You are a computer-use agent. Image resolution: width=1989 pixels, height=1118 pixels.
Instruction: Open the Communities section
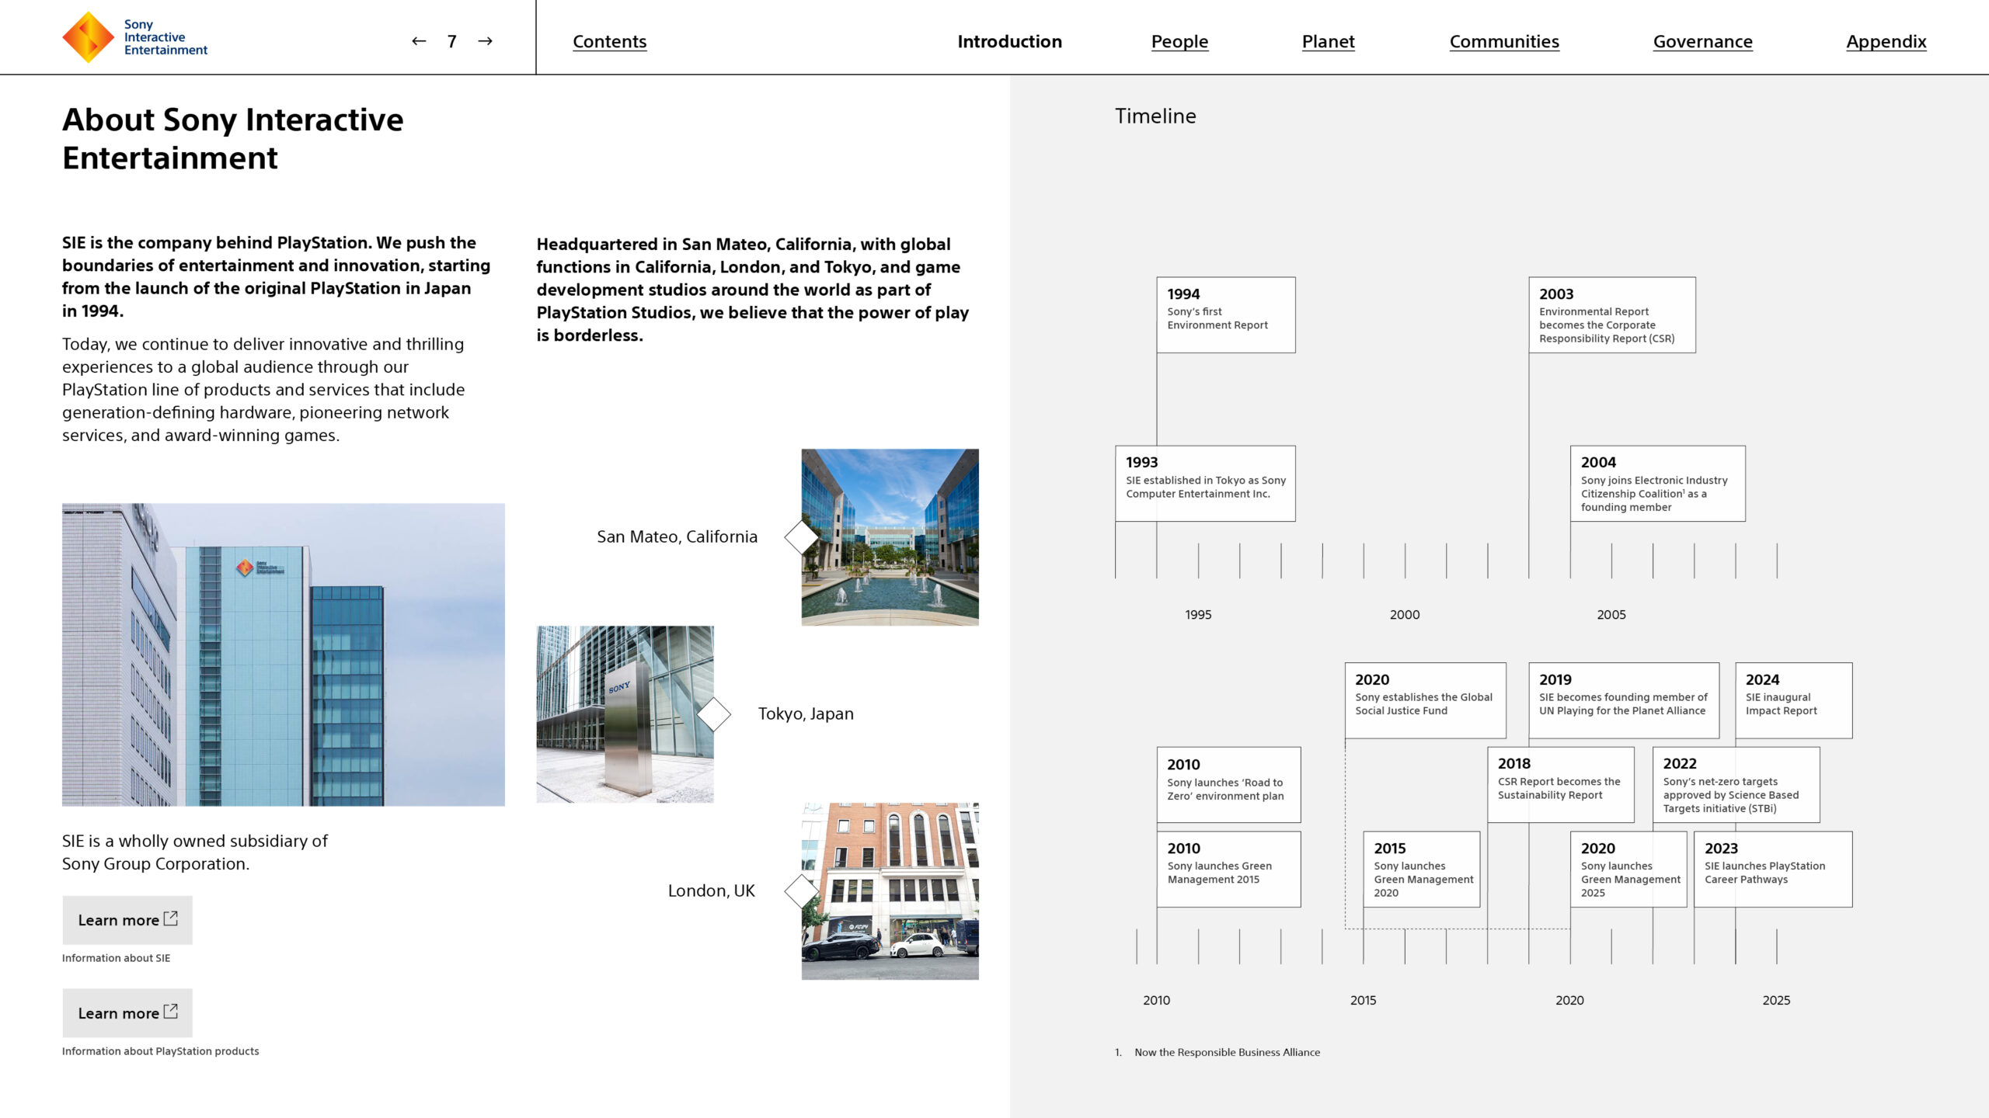tap(1504, 41)
